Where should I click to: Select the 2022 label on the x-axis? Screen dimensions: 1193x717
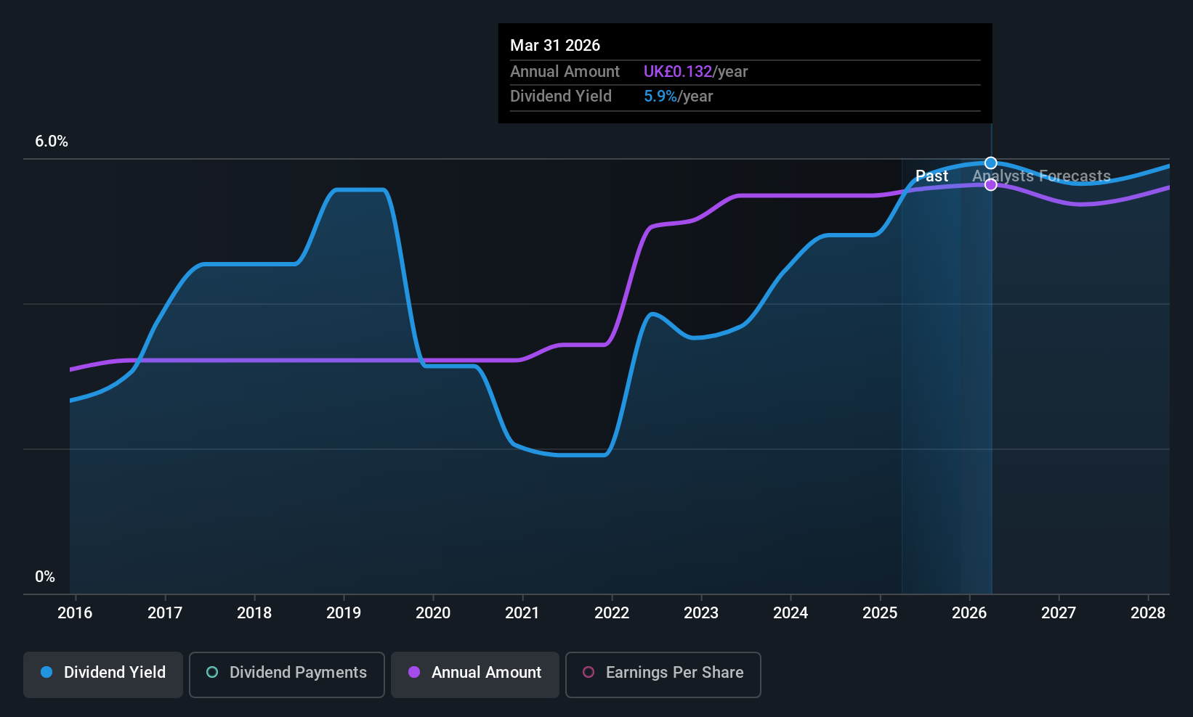click(612, 613)
